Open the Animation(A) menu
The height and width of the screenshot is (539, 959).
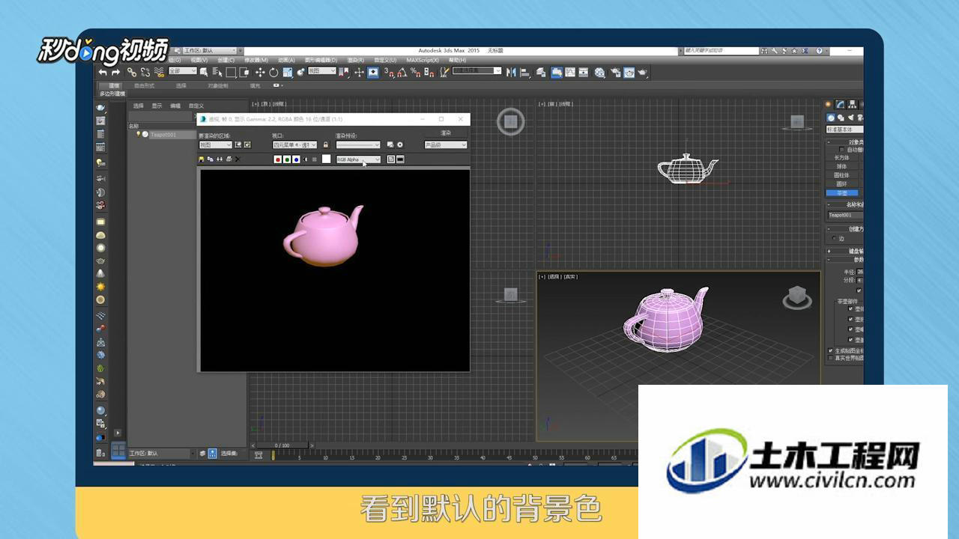click(286, 60)
